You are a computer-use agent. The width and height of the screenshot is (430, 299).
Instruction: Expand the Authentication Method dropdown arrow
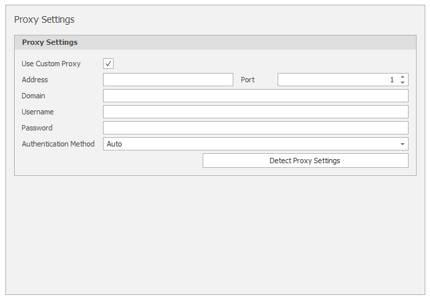pos(403,144)
